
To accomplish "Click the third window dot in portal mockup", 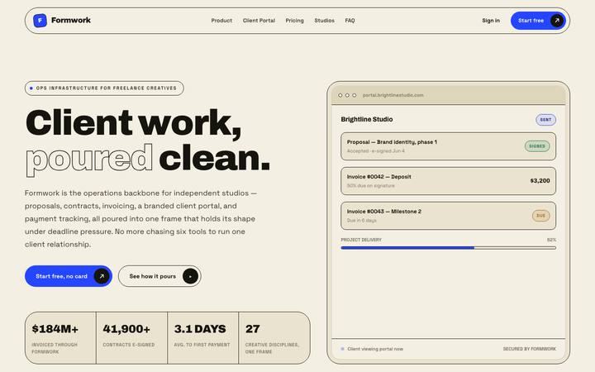I will tap(354, 95).
